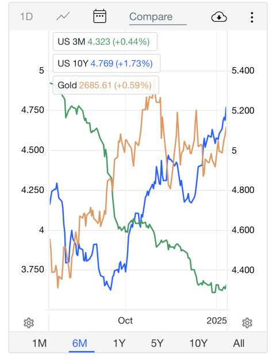This screenshot has height=359, width=276.
Task: Open the calendar date picker icon
Action: pyautogui.click(x=99, y=16)
